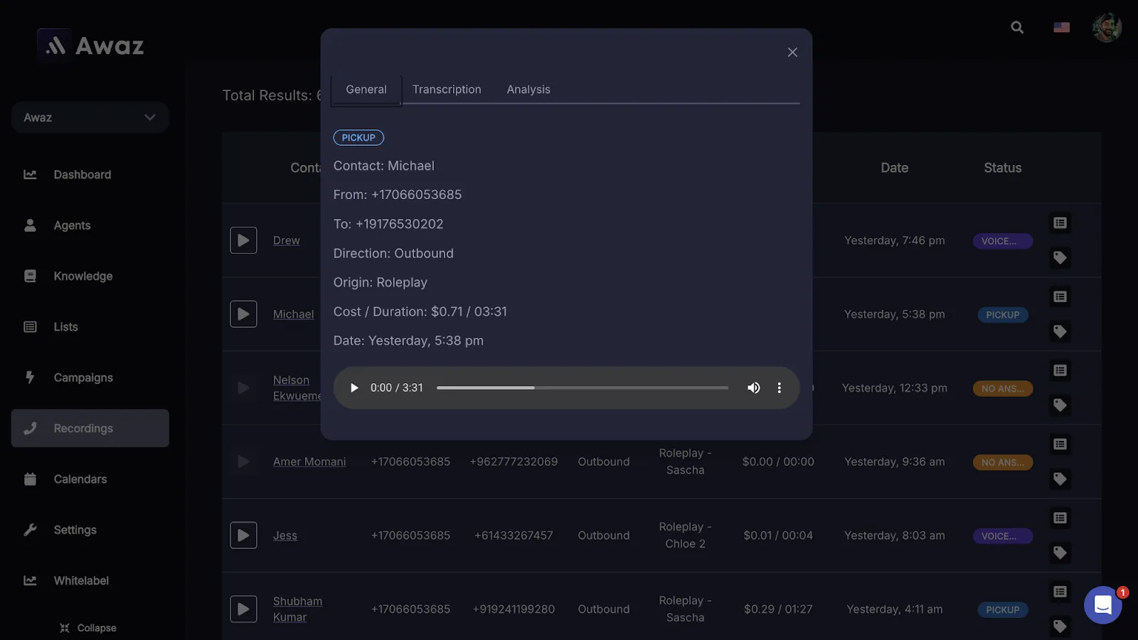Open the Analysis tab
The height and width of the screenshot is (640, 1138).
point(528,90)
